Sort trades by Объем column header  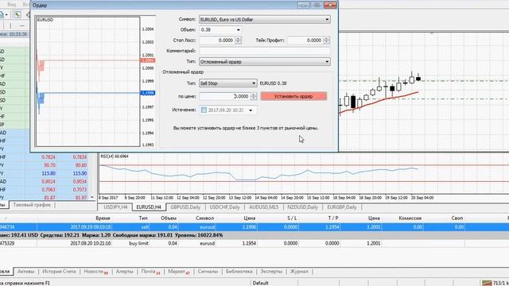click(x=169, y=218)
